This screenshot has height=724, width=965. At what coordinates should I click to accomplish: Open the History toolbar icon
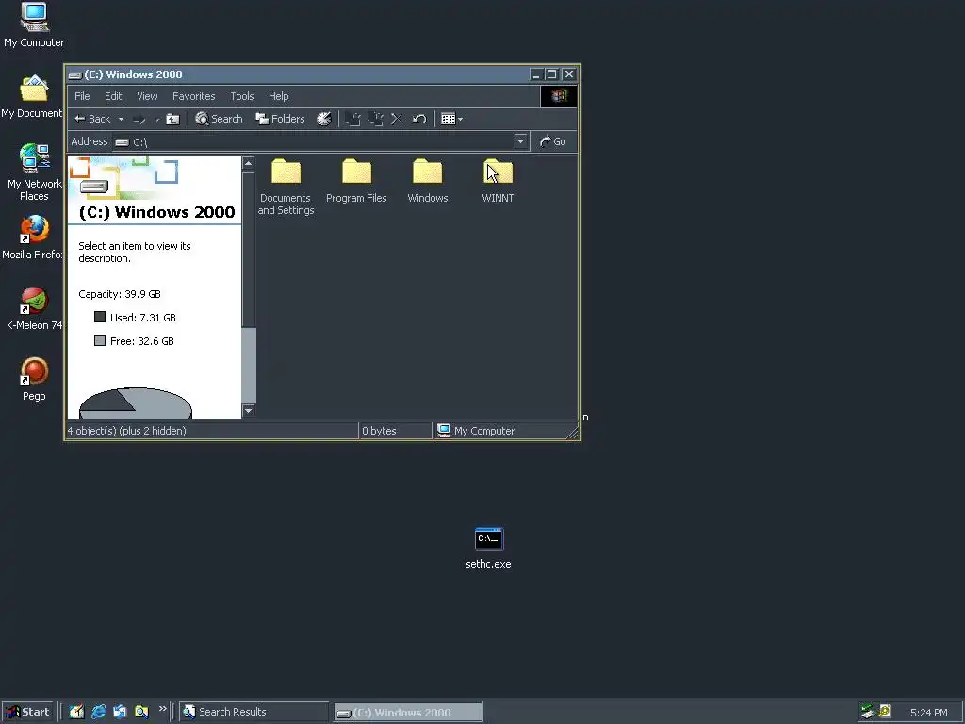324,119
